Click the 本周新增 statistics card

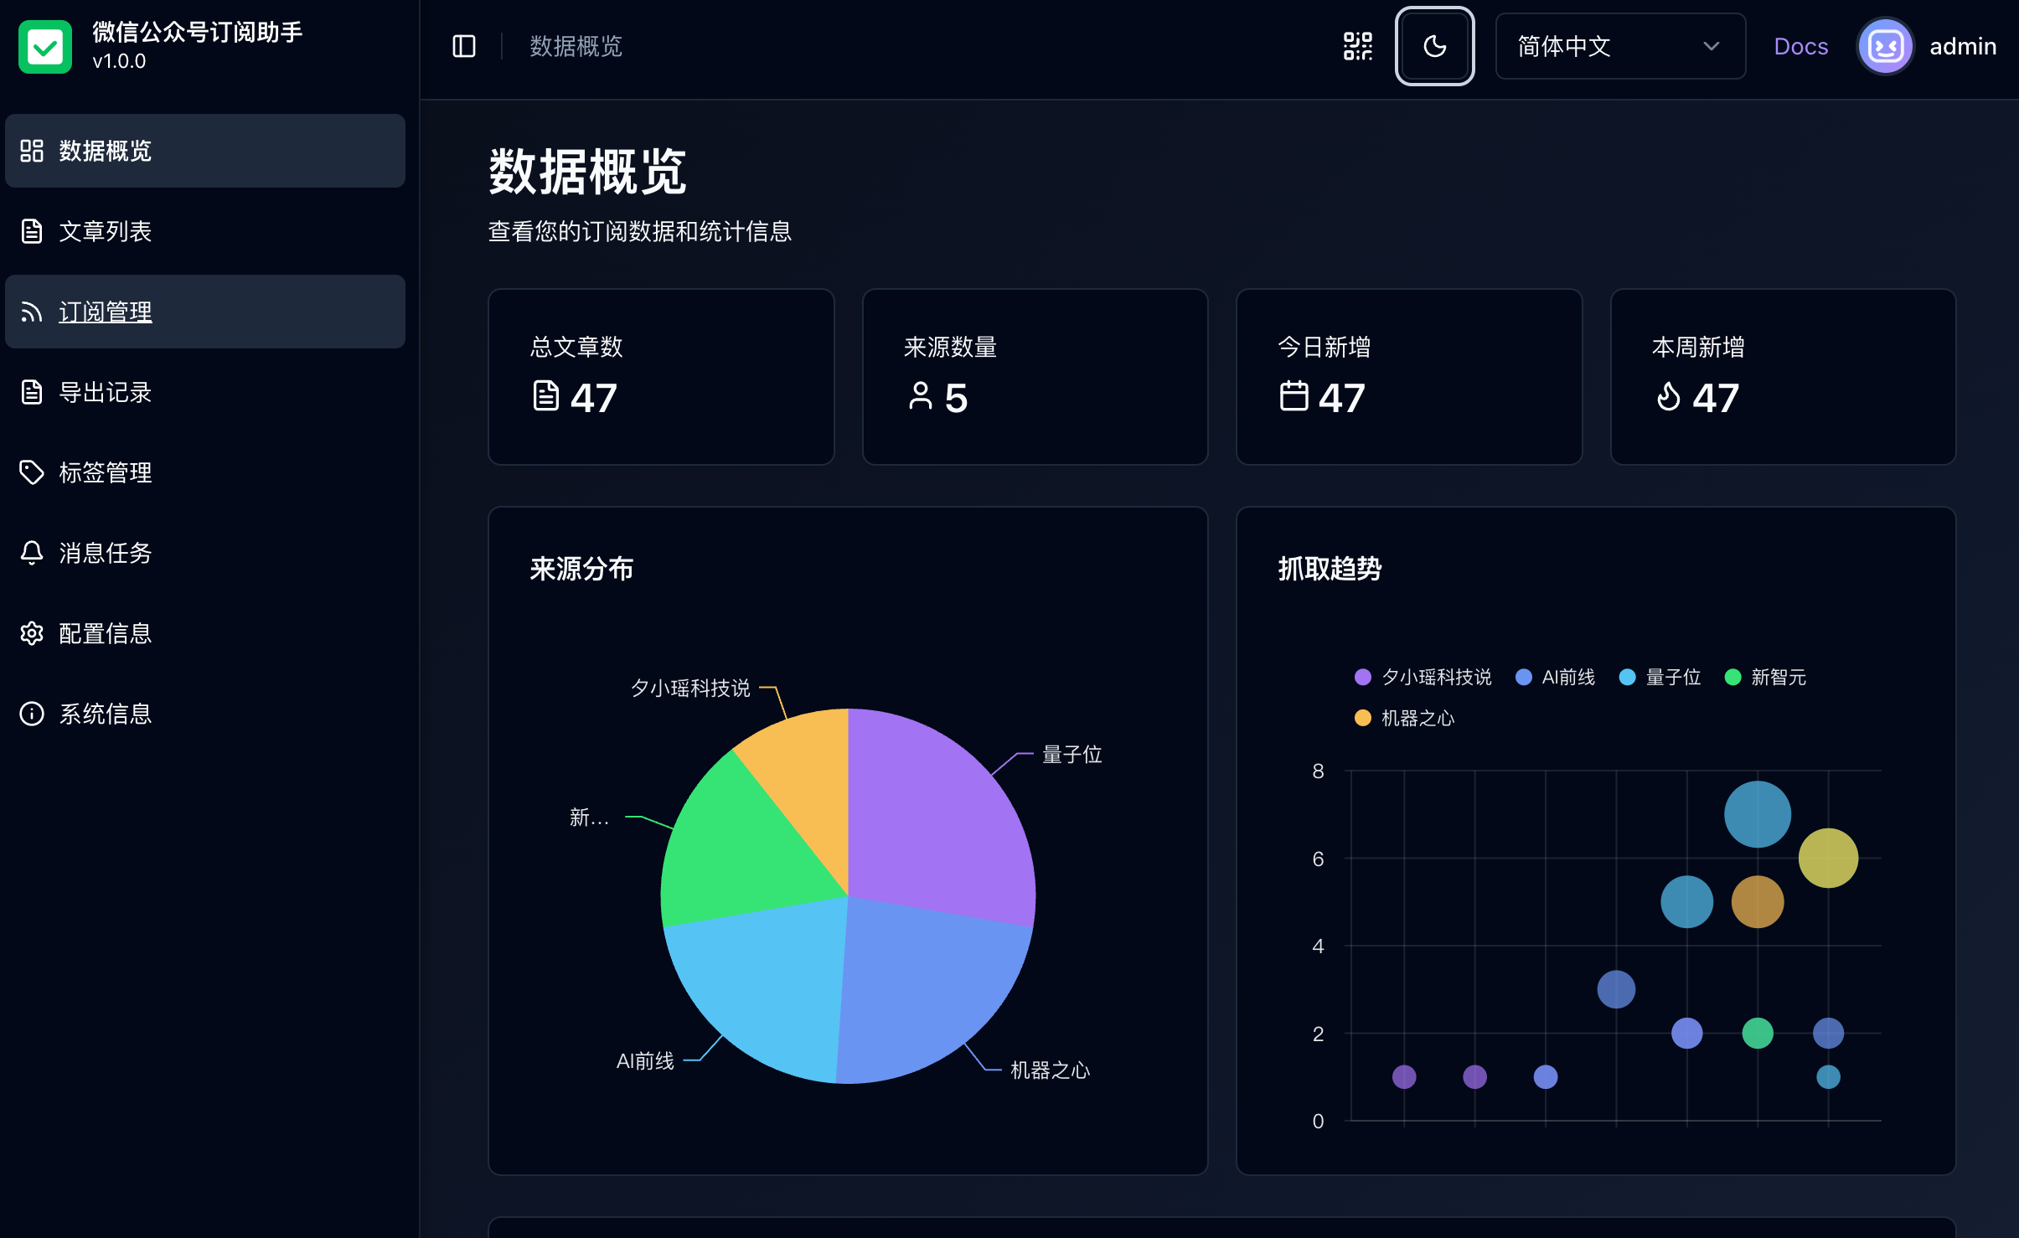coord(1781,377)
